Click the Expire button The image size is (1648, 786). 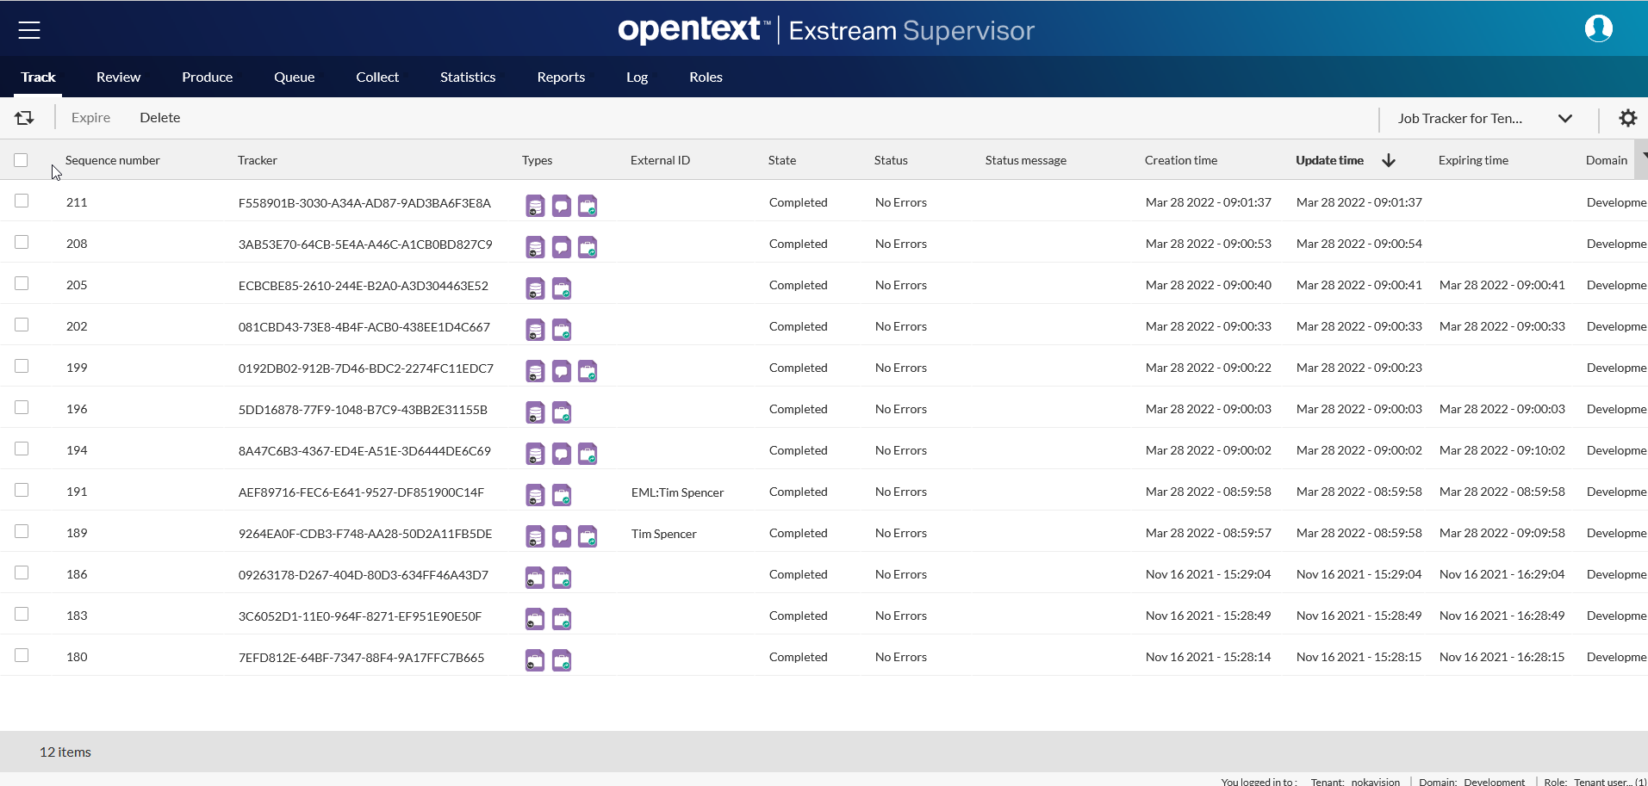[x=90, y=118]
